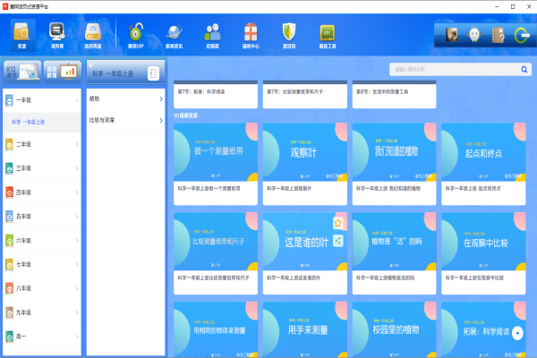Expand the 二年级 grade item
537x358 pixels.
click(42, 144)
